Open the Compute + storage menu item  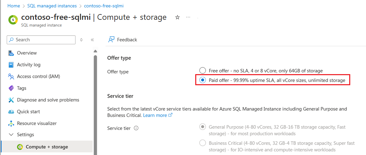click(47, 147)
